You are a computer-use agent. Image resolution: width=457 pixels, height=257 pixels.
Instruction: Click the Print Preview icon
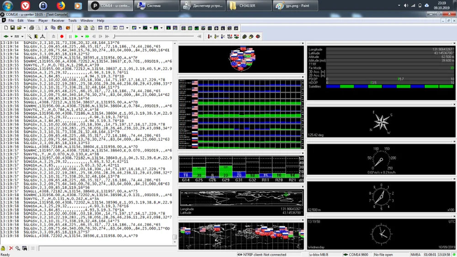point(38,28)
